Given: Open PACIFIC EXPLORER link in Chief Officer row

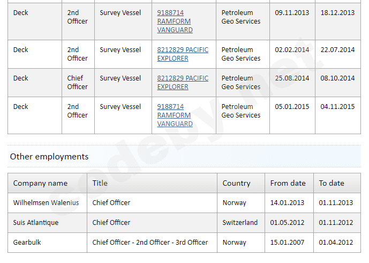Looking at the screenshot, I should tap(183, 82).
